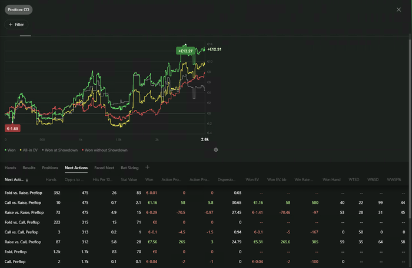Toggle the Won at Showdown legend entry
412x268 pixels.
click(60, 150)
